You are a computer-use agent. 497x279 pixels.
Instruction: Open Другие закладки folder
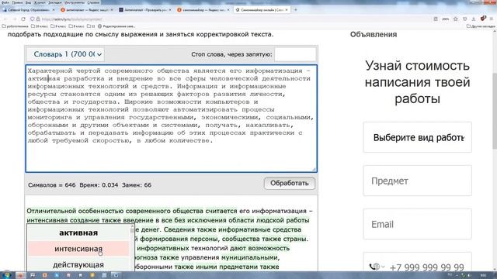[481, 26]
